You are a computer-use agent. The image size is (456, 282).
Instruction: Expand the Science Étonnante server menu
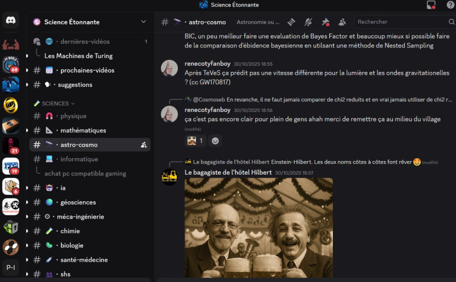click(x=143, y=22)
